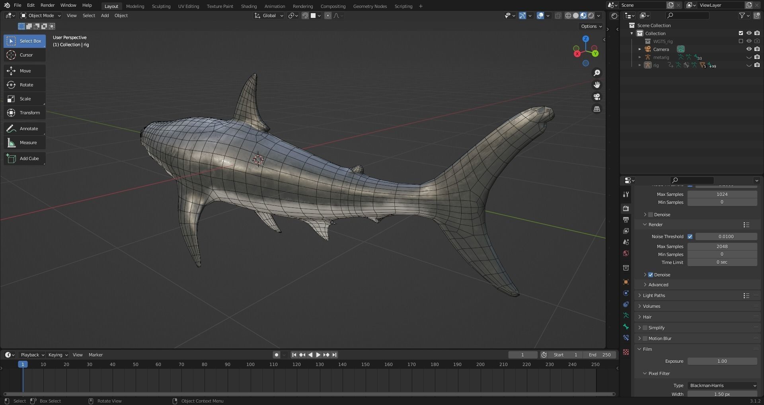Toggle camera view gizmo icon
The height and width of the screenshot is (405, 764).
(x=597, y=97)
